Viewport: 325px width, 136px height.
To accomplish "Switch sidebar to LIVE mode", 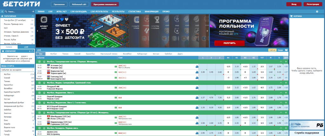I will 26,47.
